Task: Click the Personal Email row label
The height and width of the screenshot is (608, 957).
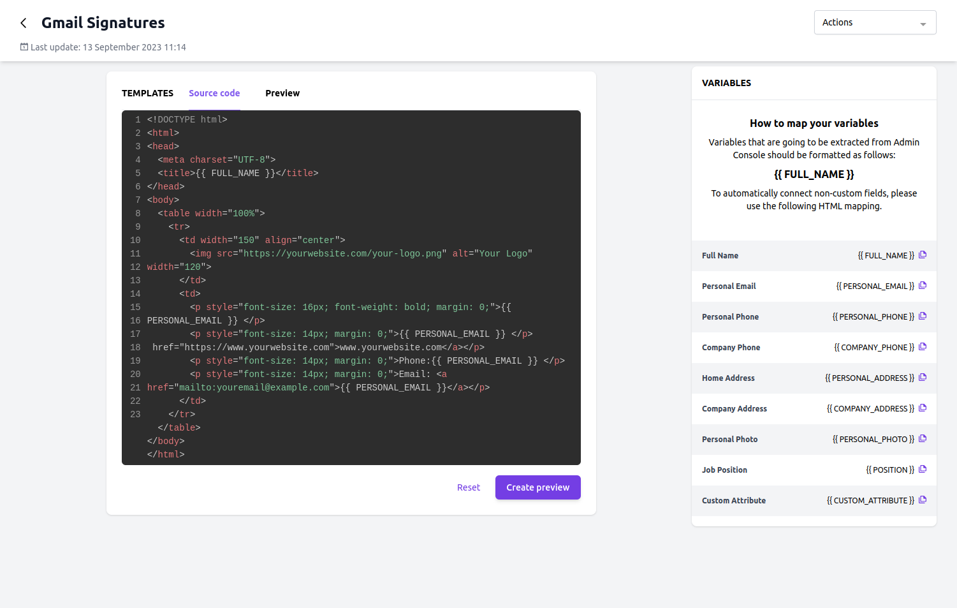Action: click(x=729, y=286)
